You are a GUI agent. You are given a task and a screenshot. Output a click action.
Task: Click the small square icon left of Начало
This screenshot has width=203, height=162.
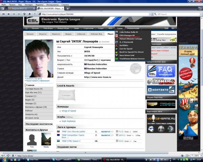(26, 28)
